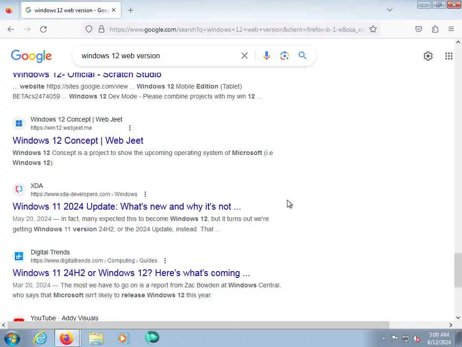
Task: Open more options for XDA result
Action: [145, 194]
